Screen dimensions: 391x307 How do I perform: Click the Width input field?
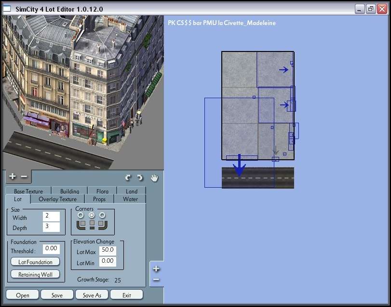tap(51, 216)
